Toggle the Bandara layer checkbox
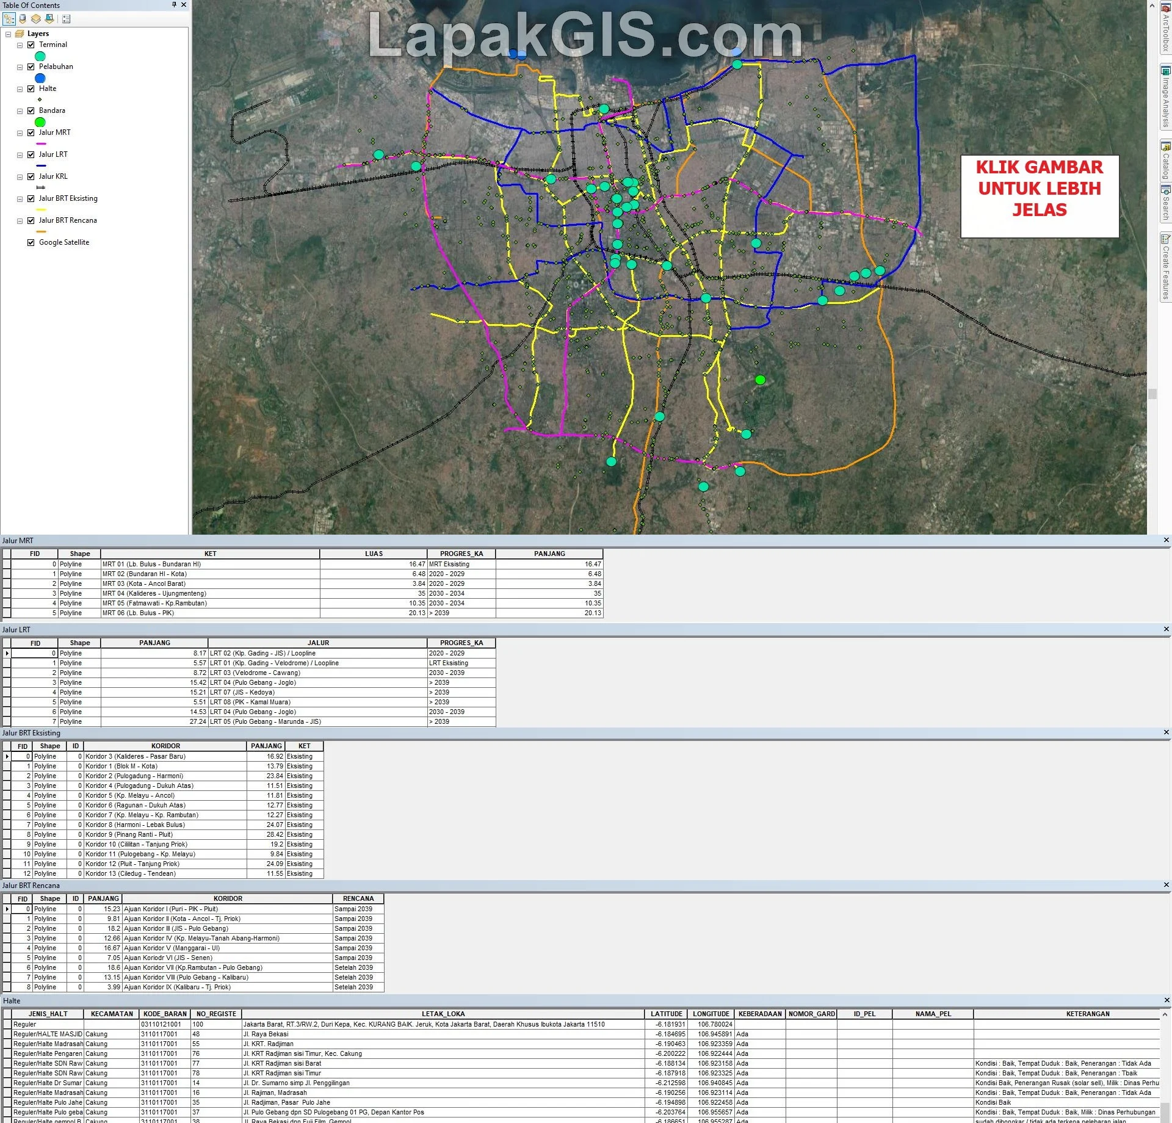 pyautogui.click(x=31, y=110)
